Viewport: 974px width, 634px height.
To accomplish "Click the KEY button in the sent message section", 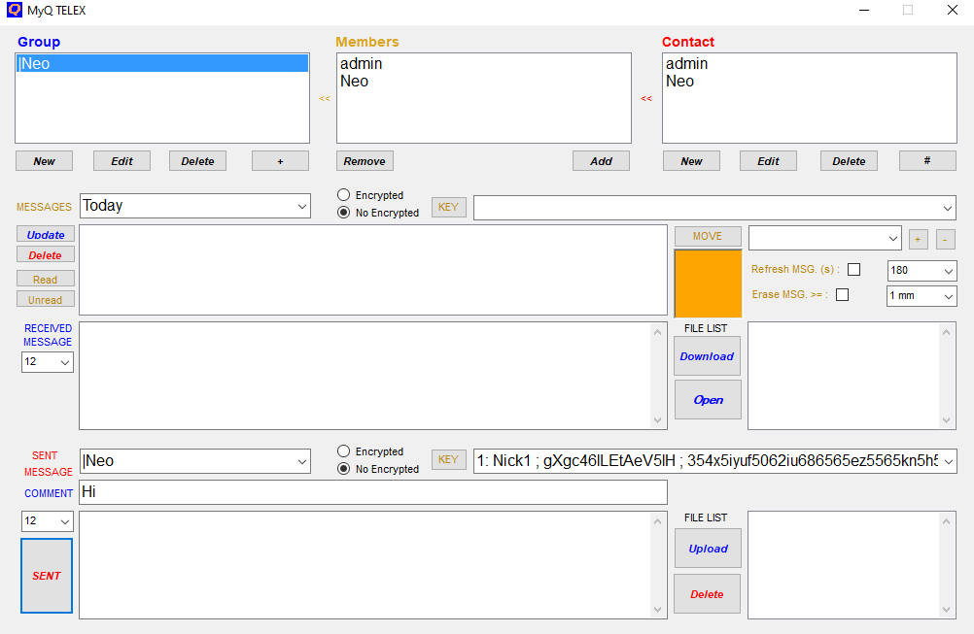I will pos(448,459).
